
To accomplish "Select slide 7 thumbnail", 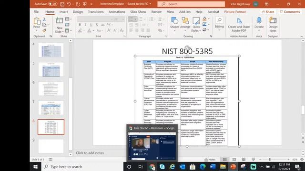I will 51,108.
